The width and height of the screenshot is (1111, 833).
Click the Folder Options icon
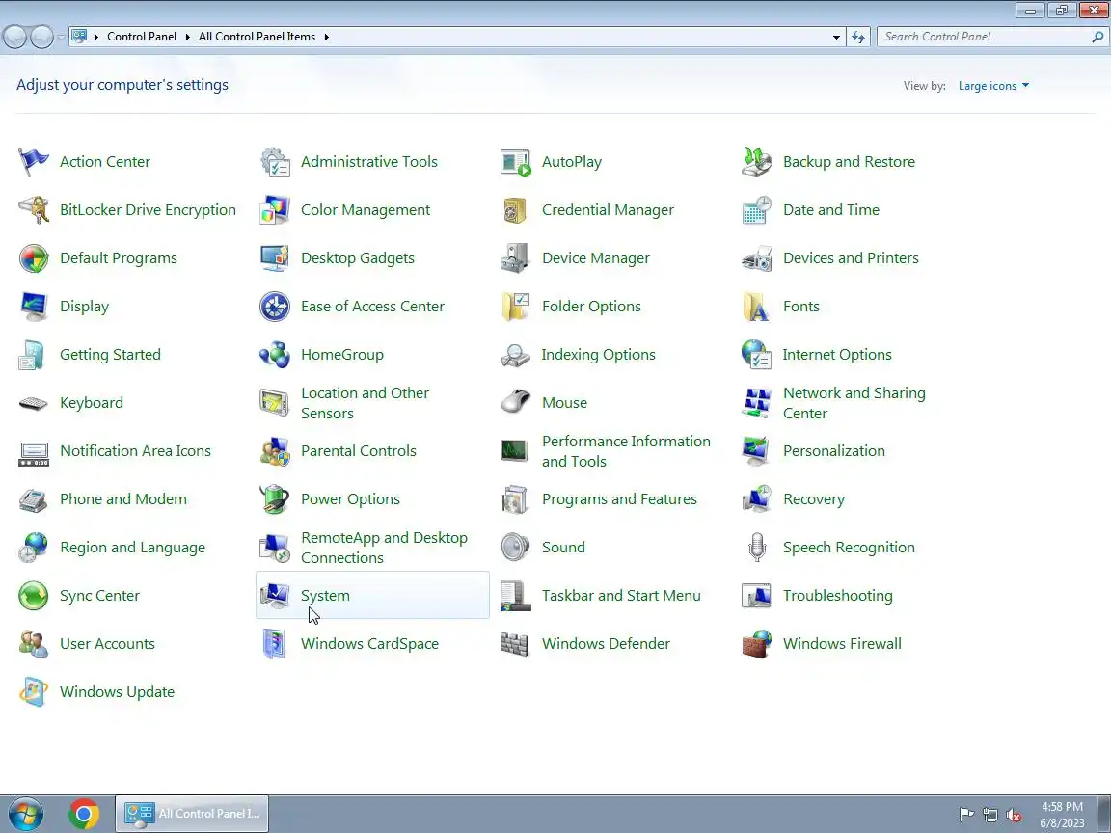(x=515, y=307)
